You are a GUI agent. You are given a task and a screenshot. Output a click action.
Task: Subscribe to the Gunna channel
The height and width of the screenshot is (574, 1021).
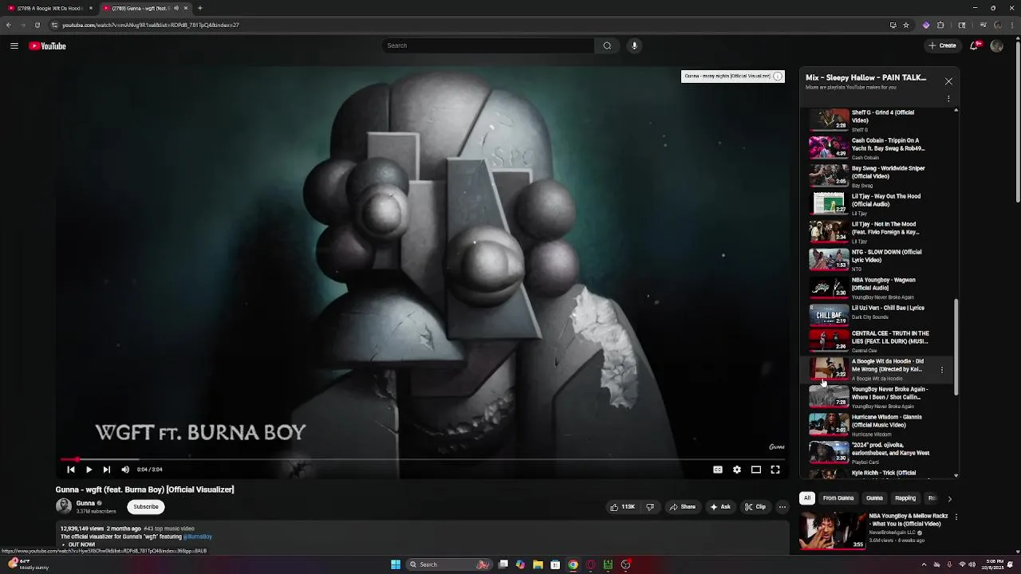click(x=146, y=507)
